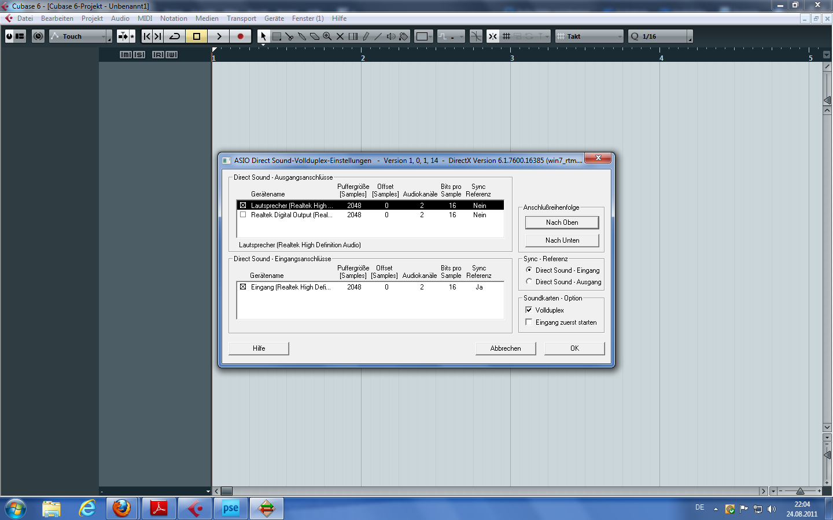Select the Zoom magnifier tool
The width and height of the screenshot is (833, 520).
pos(327,36)
